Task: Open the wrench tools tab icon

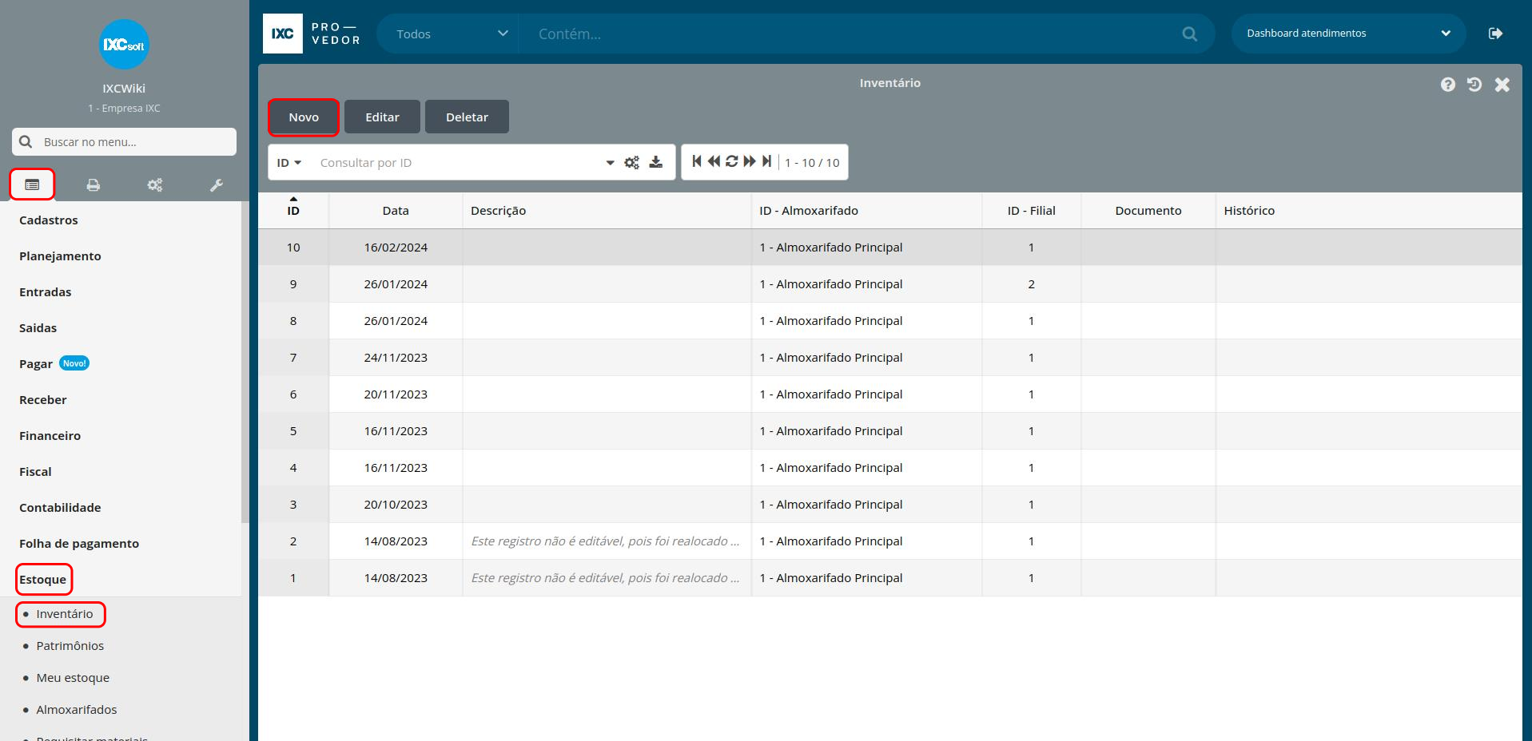Action: coord(217,185)
